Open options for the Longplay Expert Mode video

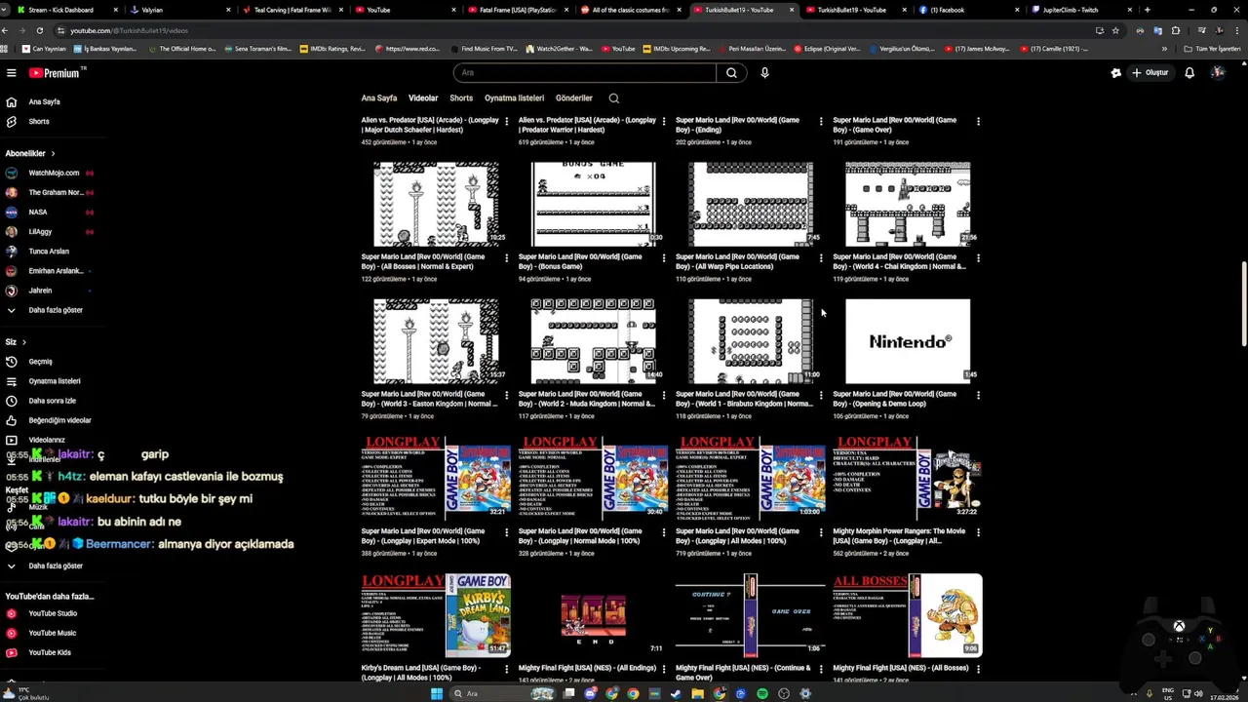click(x=506, y=533)
